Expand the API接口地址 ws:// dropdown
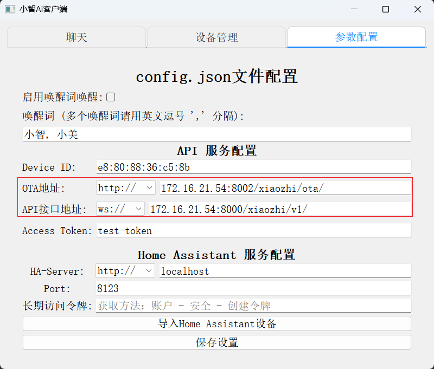 click(120, 209)
